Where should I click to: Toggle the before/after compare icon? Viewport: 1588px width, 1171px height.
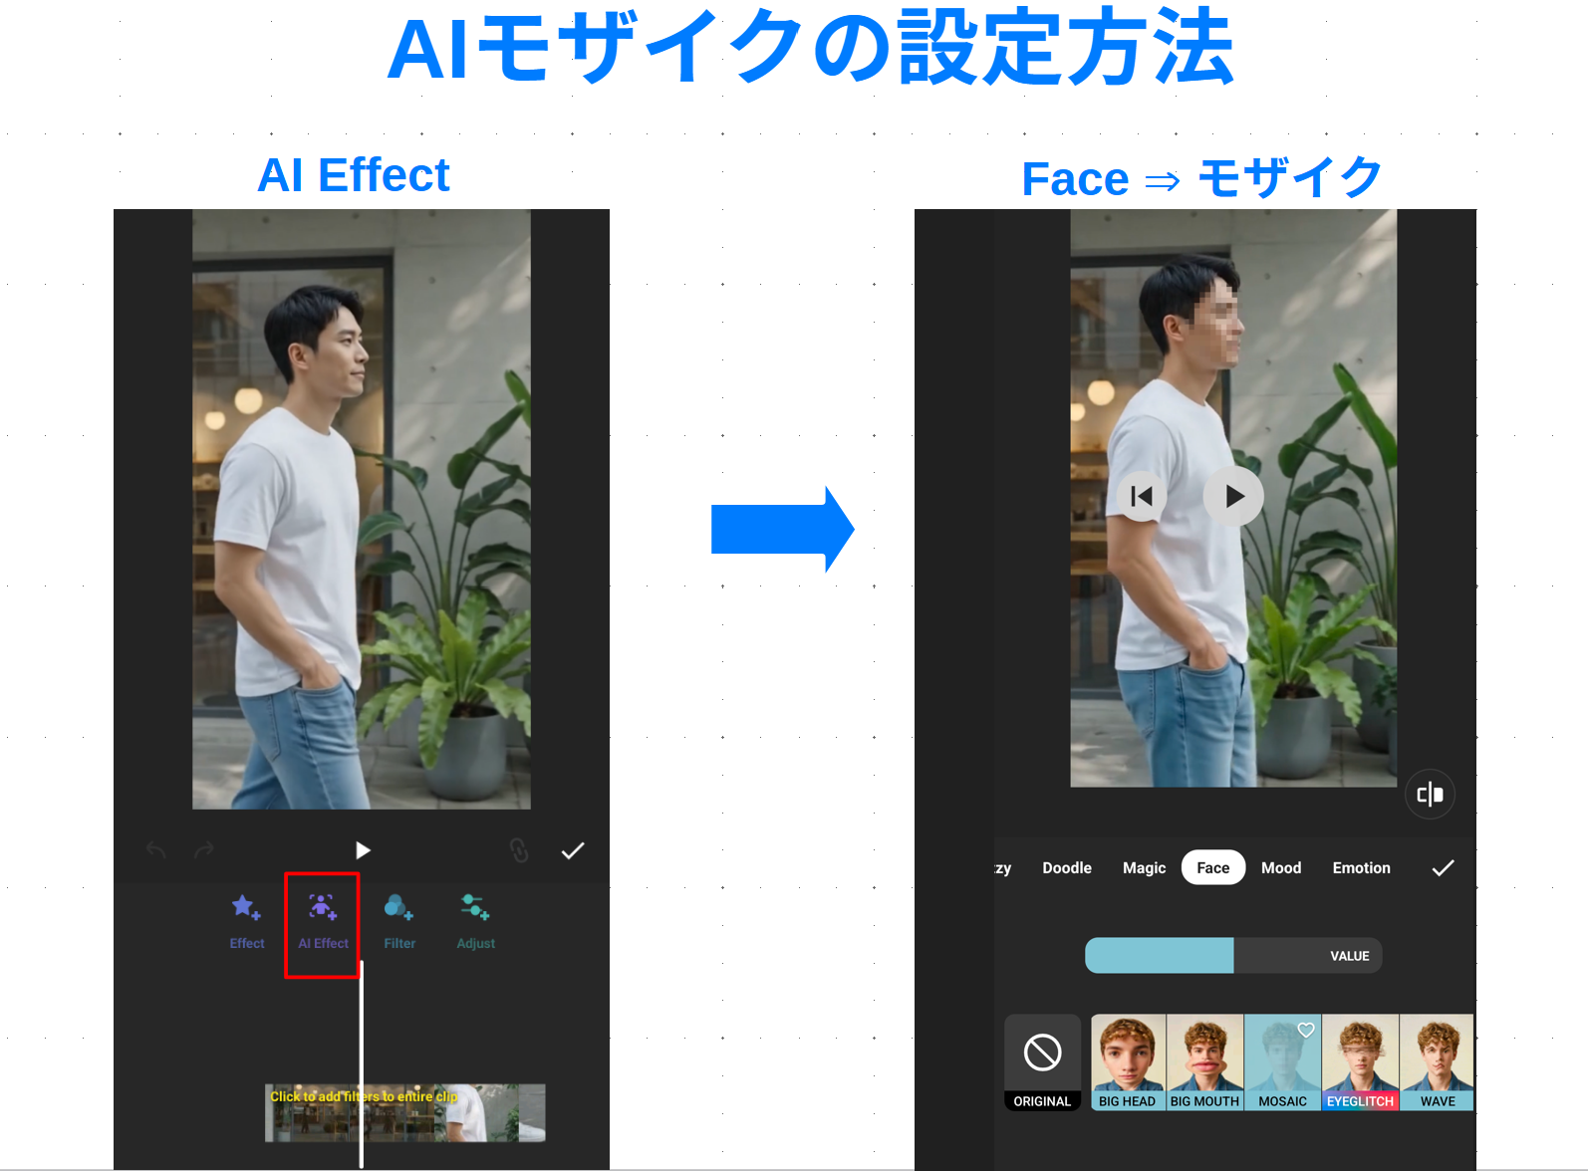pyautogui.click(x=1431, y=795)
